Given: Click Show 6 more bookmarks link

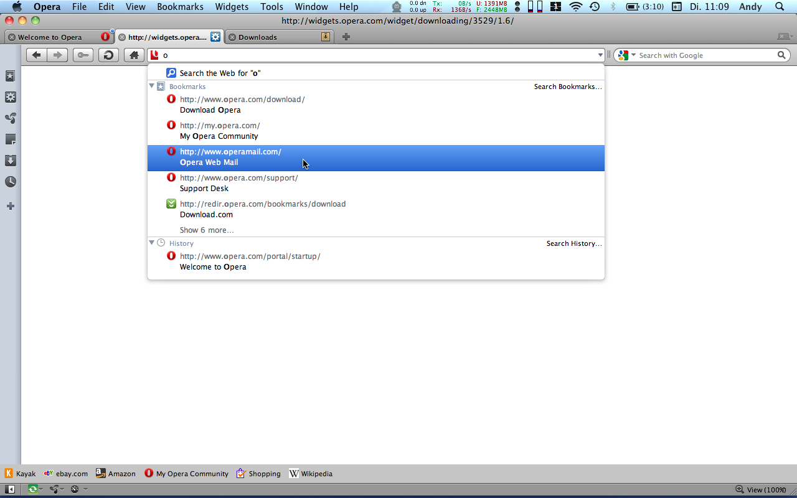Looking at the screenshot, I should click(x=207, y=230).
